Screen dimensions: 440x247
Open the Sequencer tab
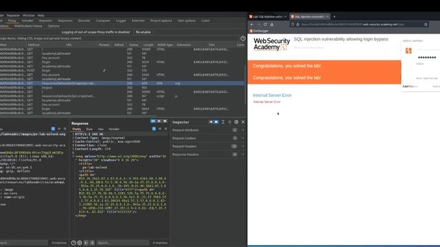(x=65, y=21)
